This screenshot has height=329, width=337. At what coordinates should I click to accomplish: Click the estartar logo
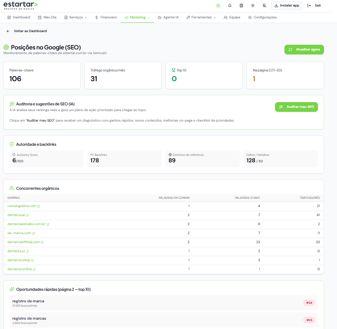pos(21,6)
